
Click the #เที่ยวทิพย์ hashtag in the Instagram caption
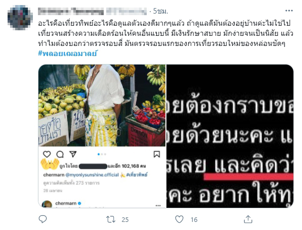click(137, 175)
